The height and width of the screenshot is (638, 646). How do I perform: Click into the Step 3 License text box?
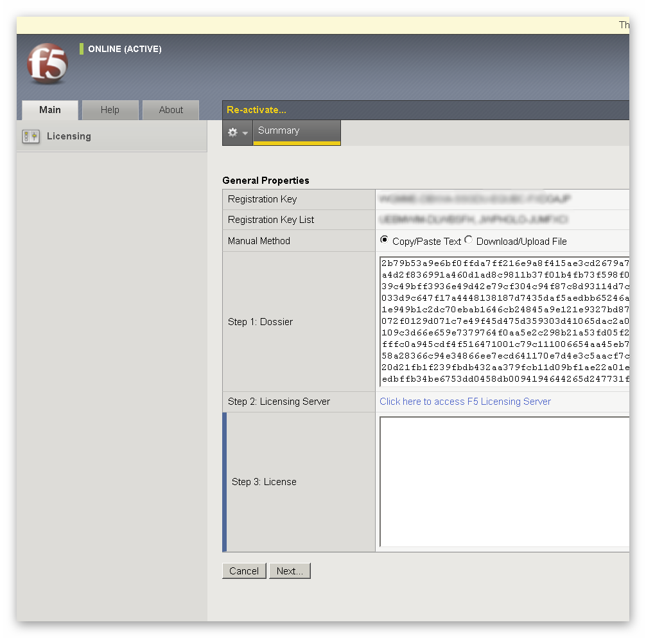point(504,482)
